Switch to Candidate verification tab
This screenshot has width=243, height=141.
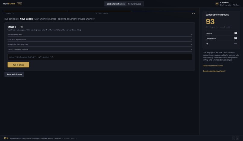point(115,4)
